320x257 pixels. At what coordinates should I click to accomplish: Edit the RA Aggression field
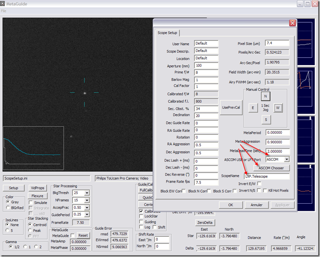point(206,145)
